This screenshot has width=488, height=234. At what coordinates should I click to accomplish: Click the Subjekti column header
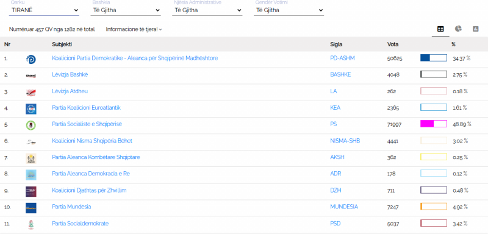point(62,44)
